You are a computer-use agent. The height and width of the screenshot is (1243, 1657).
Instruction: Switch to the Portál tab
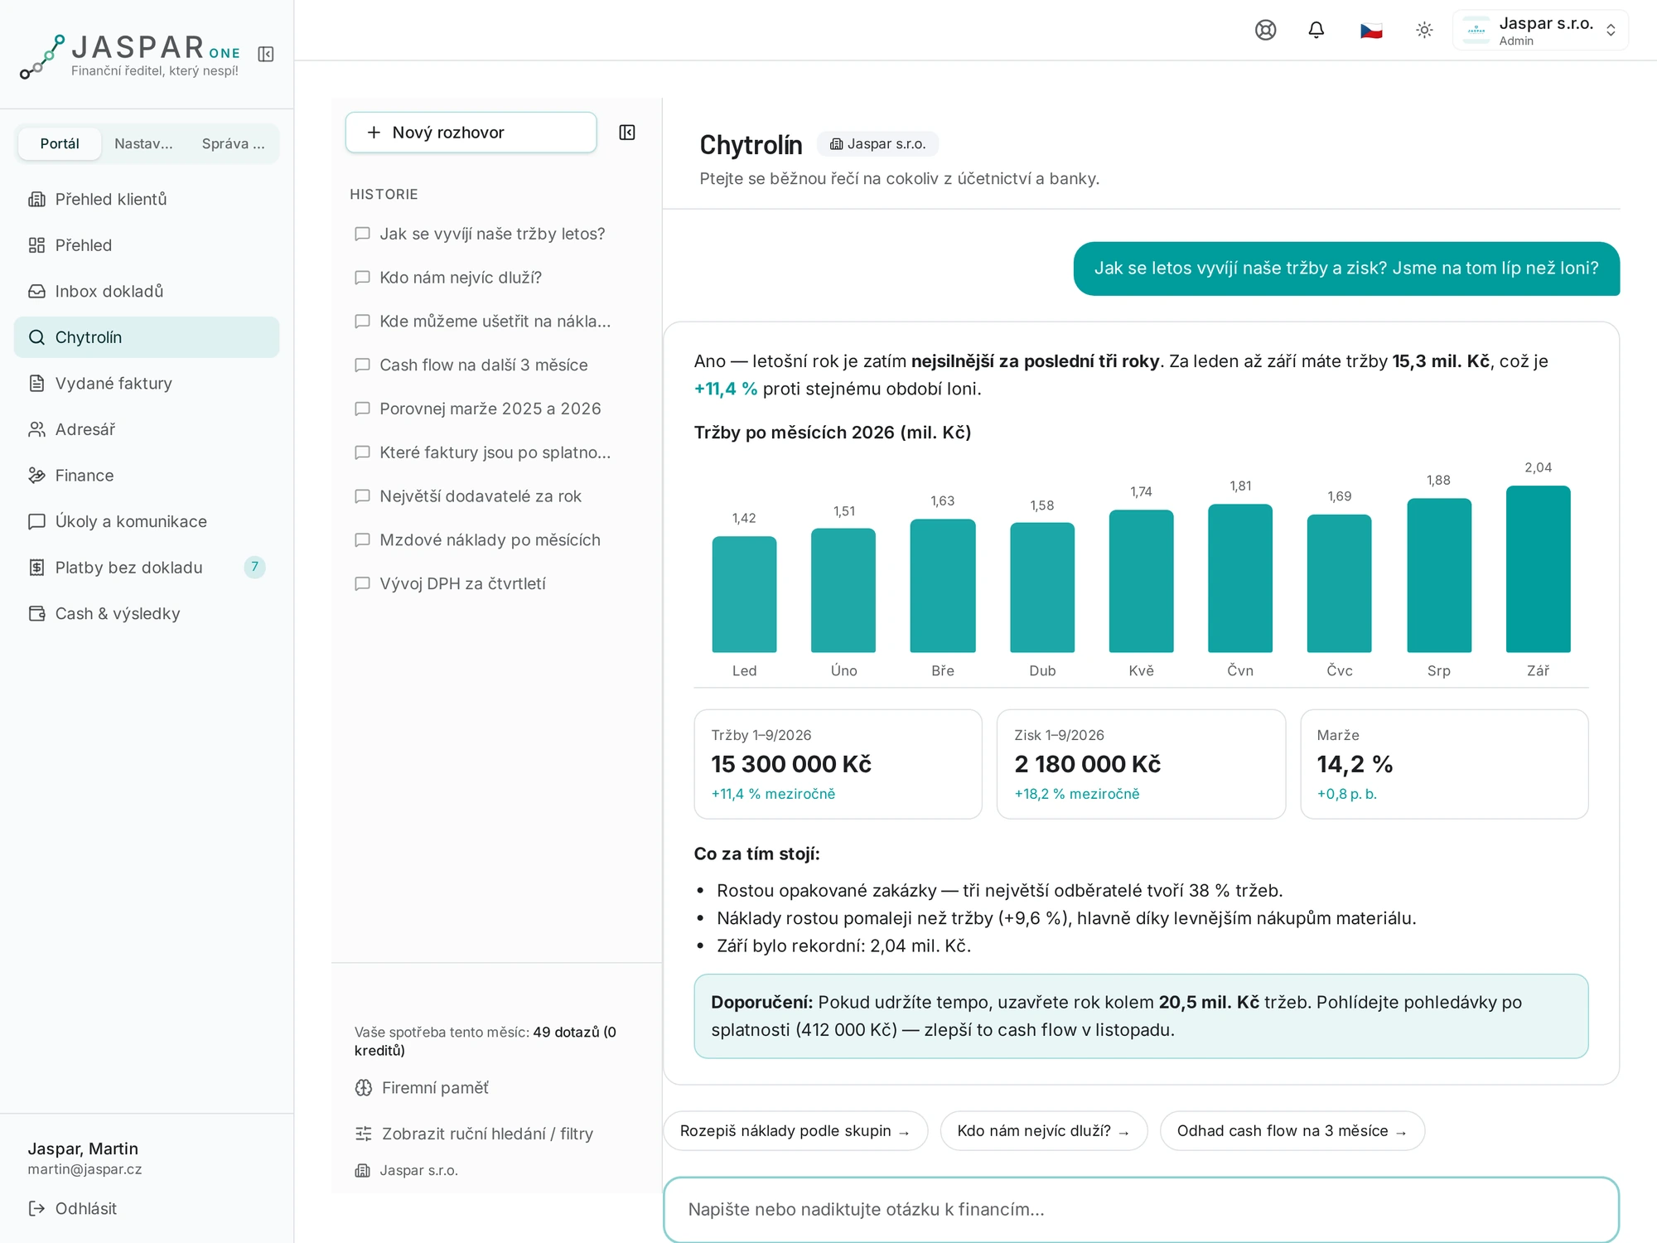60,143
